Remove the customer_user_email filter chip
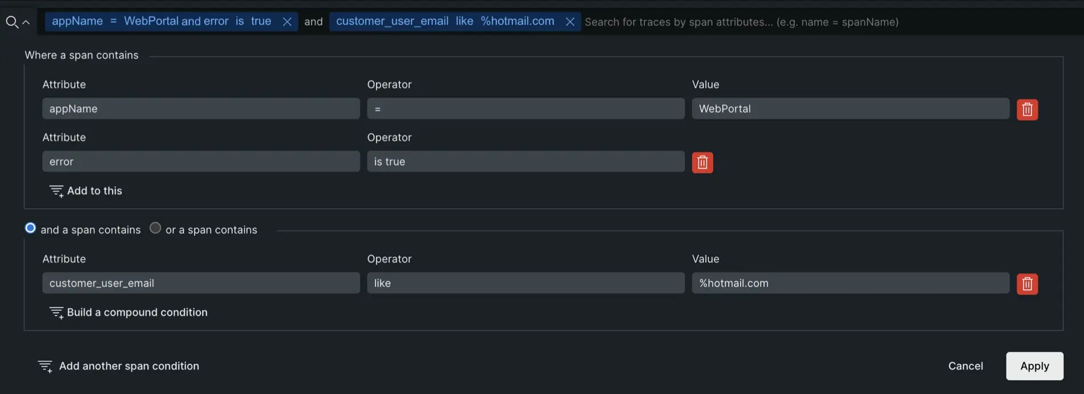The width and height of the screenshot is (1084, 394). pyautogui.click(x=569, y=22)
